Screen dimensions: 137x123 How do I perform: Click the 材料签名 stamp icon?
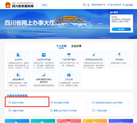[x=119, y=55]
